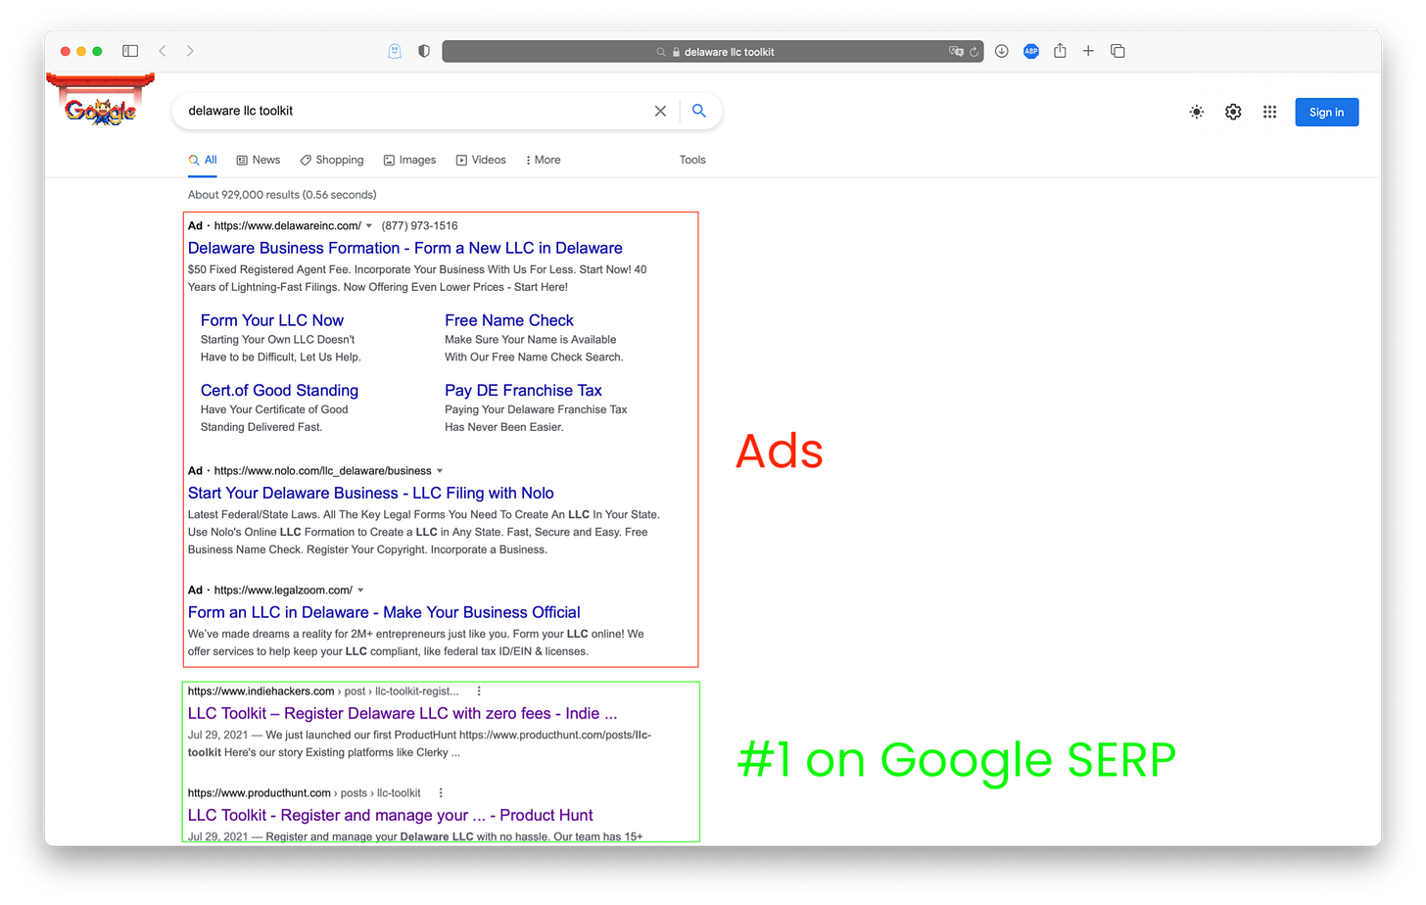The height and width of the screenshot is (905, 1426).
Task: Open Start Your Delaware Business Nolo ad
Action: (371, 493)
